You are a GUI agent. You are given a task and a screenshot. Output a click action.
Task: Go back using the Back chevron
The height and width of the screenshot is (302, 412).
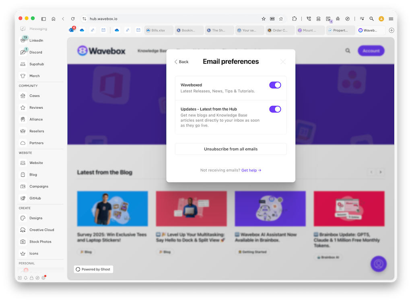point(181,62)
